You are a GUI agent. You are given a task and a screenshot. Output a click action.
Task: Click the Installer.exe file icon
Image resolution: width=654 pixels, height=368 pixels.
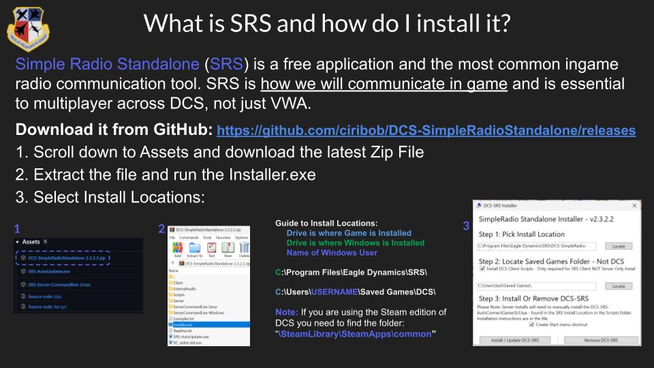[170, 324]
